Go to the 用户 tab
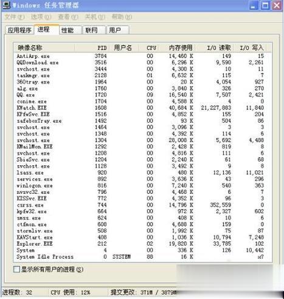Screen dimensions: 284x299 [x=118, y=30]
